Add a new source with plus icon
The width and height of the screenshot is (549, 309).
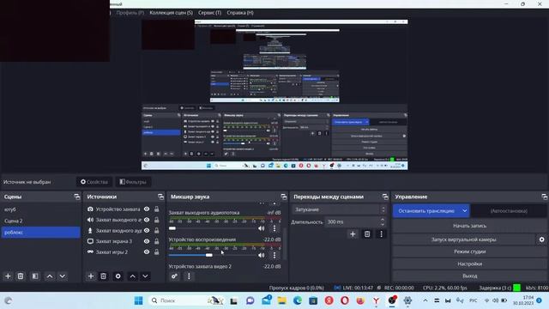pos(91,276)
